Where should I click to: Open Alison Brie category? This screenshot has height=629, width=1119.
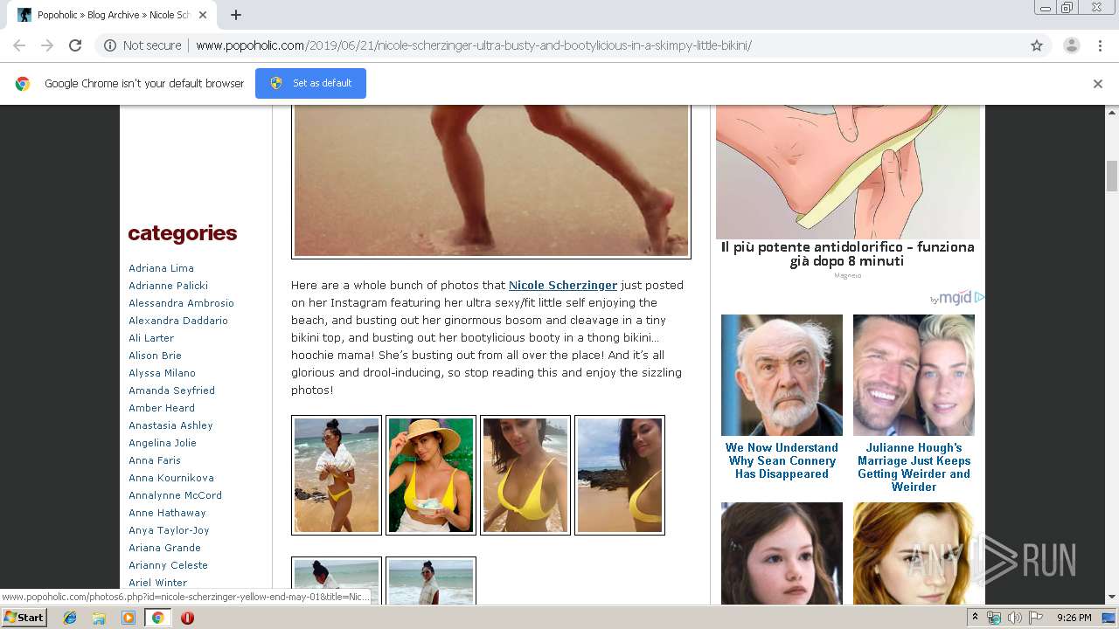(155, 356)
